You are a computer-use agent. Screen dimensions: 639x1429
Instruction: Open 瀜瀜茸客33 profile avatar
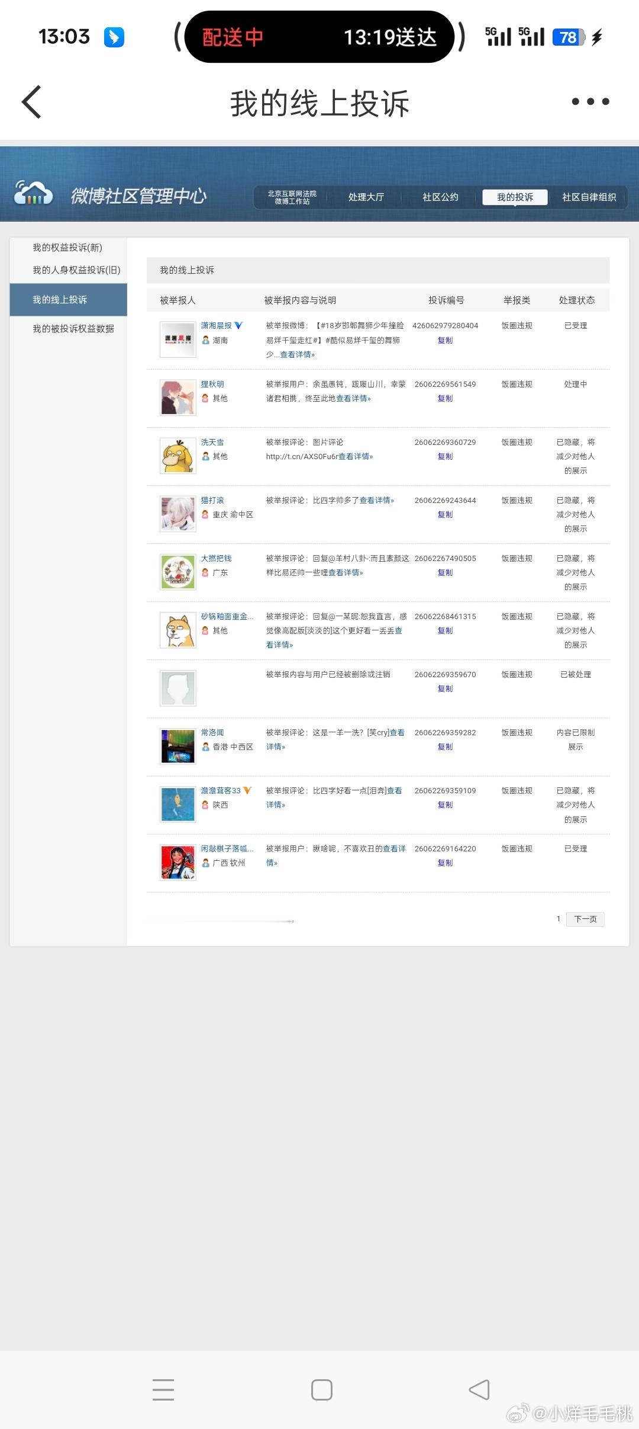click(178, 804)
